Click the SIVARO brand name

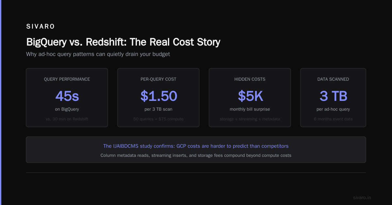click(x=41, y=27)
